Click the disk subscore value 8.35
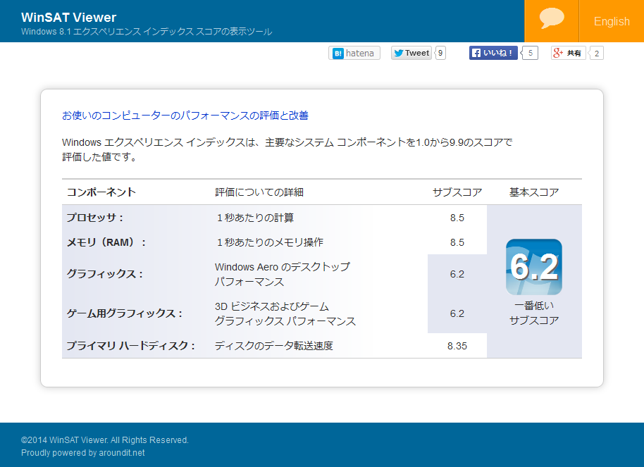644x467 pixels. [x=457, y=346]
